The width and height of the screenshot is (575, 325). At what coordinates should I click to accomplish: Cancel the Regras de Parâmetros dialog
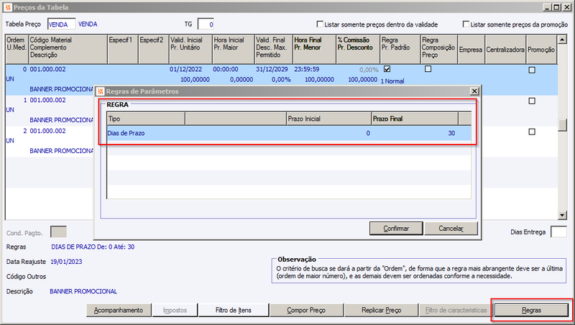(451, 228)
